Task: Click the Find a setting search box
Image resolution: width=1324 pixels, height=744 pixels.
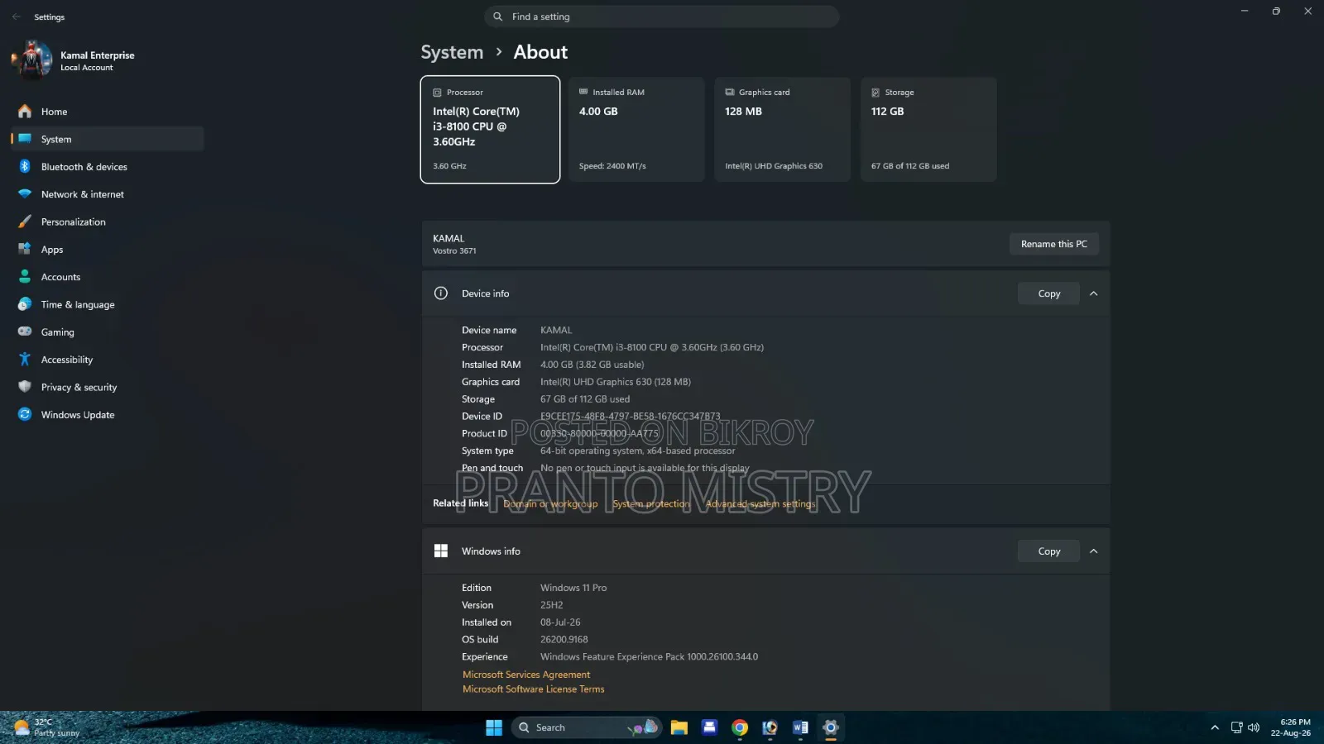Action: click(662, 17)
